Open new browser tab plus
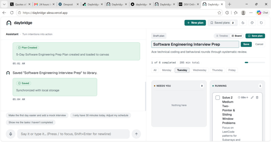271x142 pixels. point(229,4)
